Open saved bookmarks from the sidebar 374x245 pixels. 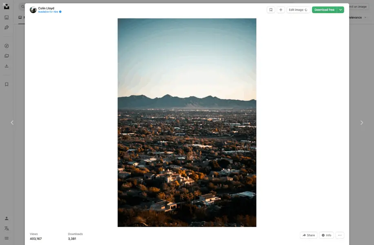[x=6, y=84]
